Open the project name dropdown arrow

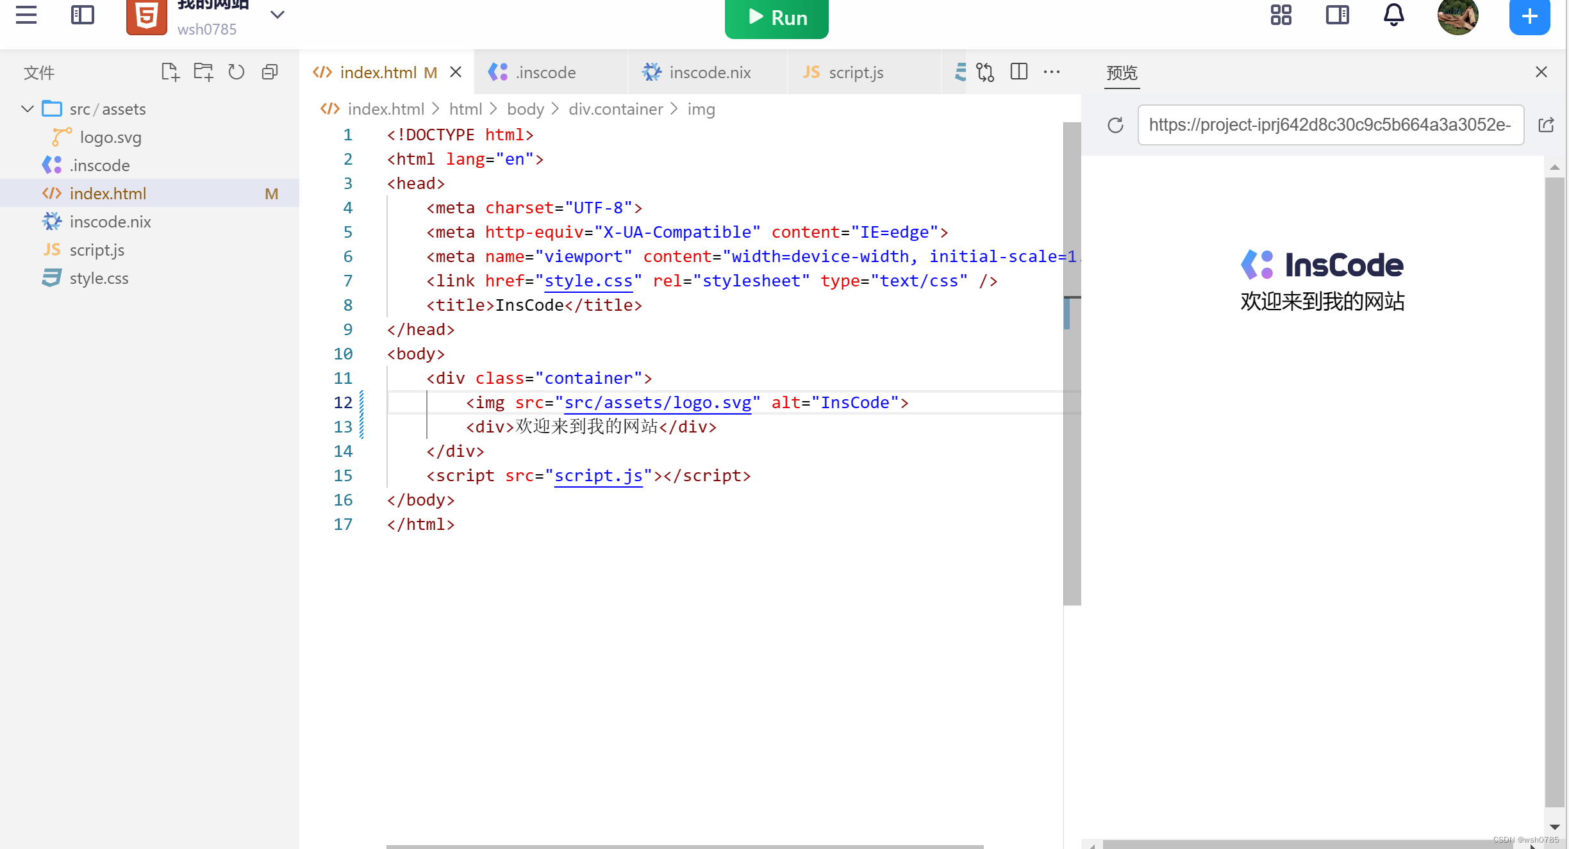coord(277,15)
